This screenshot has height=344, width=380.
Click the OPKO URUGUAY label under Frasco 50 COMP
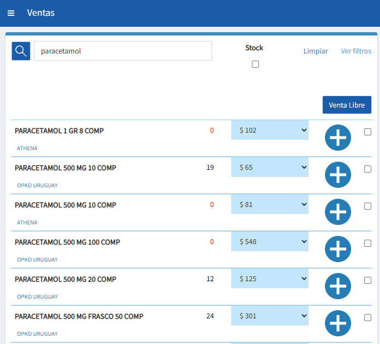click(x=37, y=334)
